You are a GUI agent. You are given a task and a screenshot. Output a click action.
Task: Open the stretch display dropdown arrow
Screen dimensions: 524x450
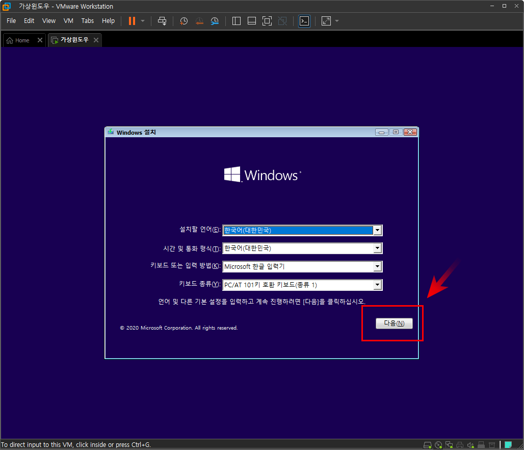point(337,21)
